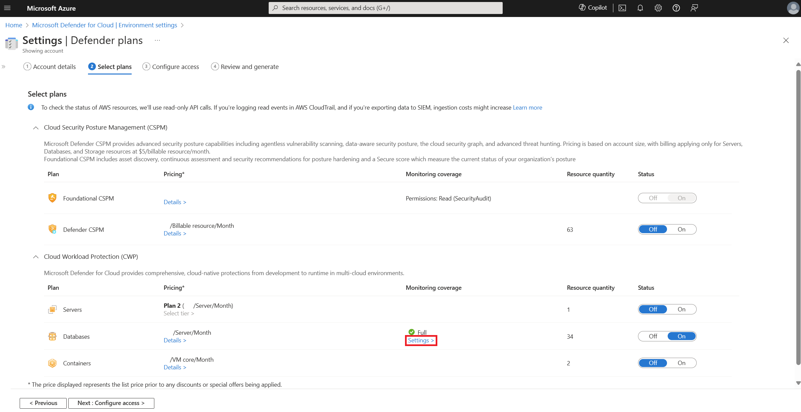
Task: Click the Servers plan icon
Action: (52, 309)
